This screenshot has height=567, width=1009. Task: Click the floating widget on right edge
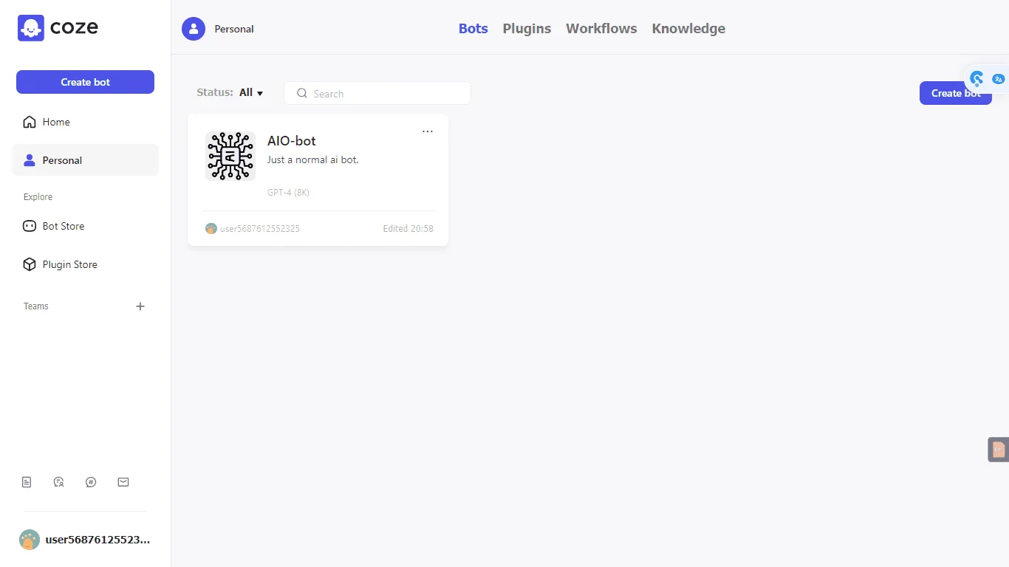(x=999, y=450)
